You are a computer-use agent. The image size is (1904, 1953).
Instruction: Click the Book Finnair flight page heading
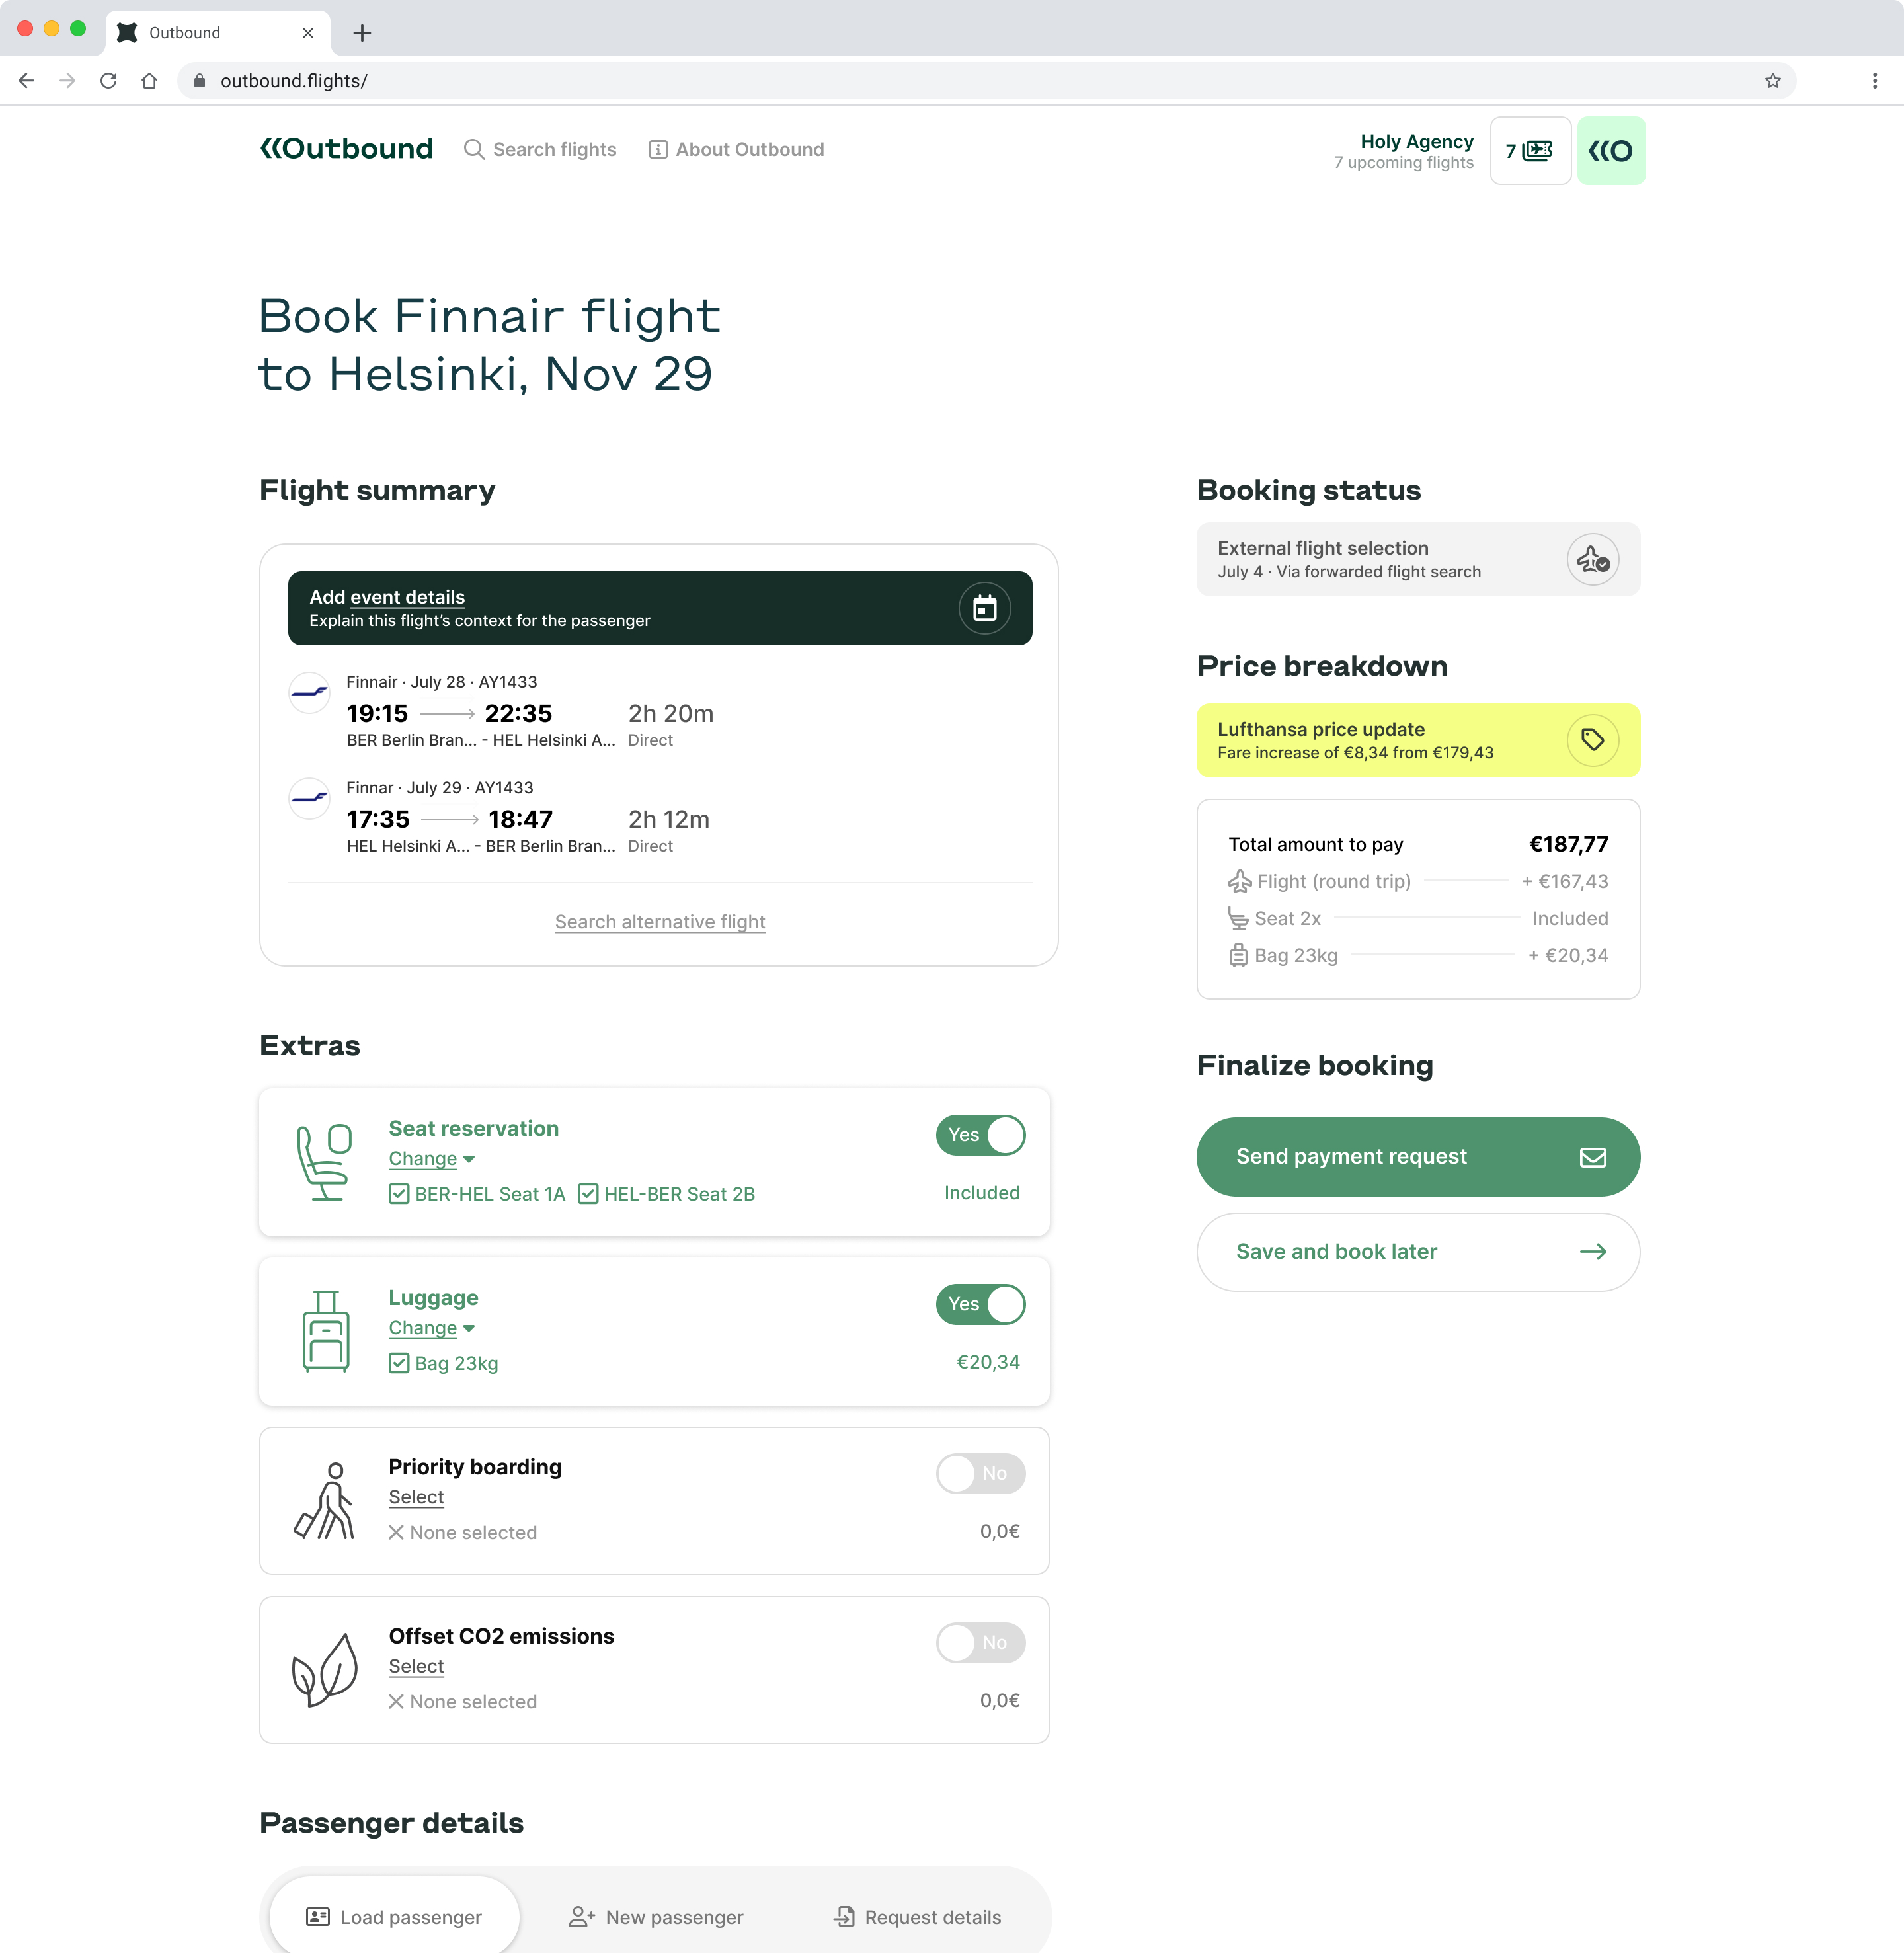(489, 345)
